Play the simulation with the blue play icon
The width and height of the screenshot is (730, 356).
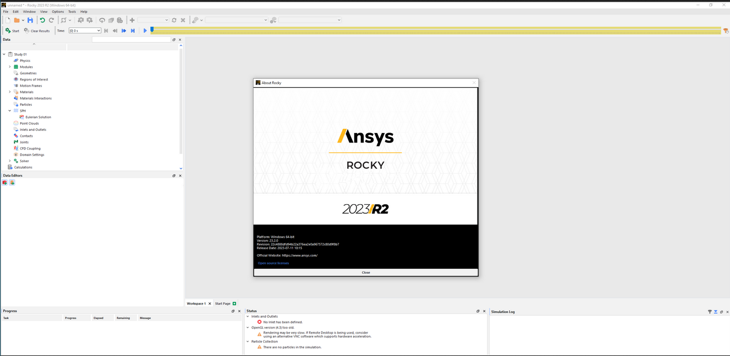coord(145,30)
